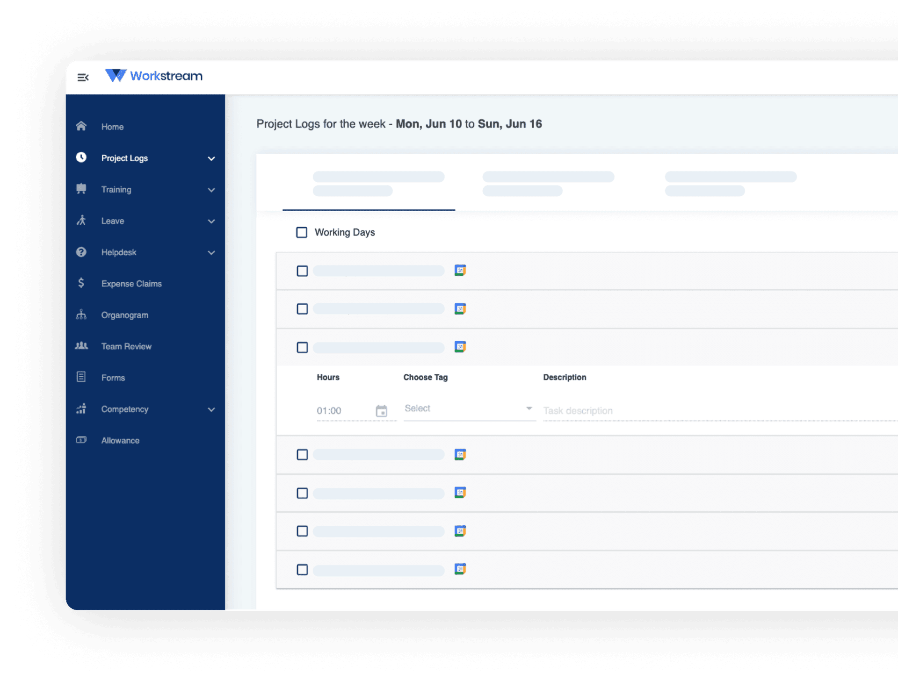Open the Forms menu item

point(113,378)
